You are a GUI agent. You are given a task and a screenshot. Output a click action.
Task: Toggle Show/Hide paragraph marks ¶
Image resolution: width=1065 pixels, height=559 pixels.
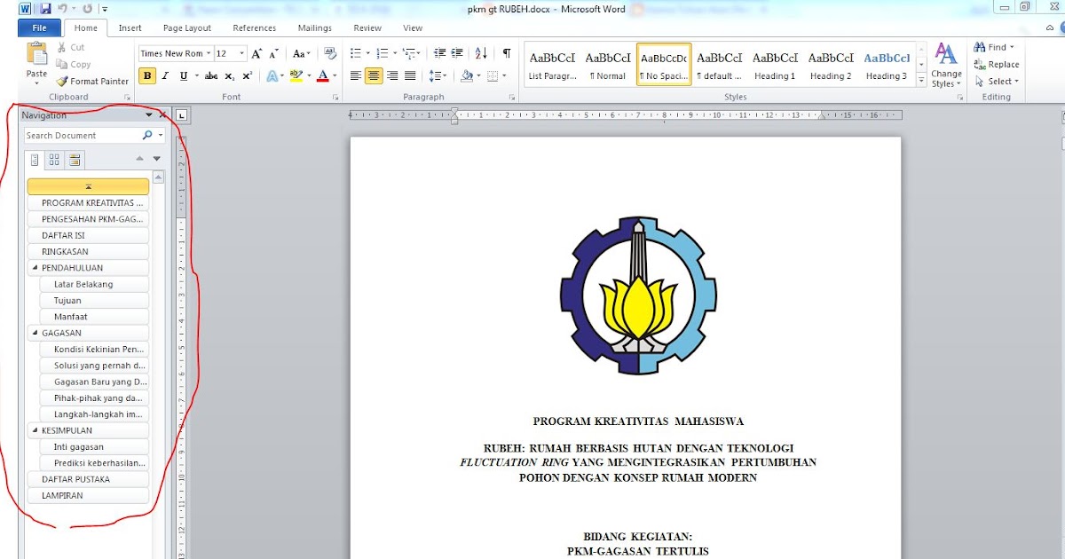point(507,53)
